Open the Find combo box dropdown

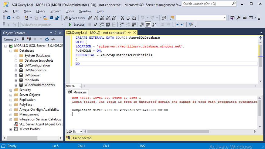tap(224, 18)
